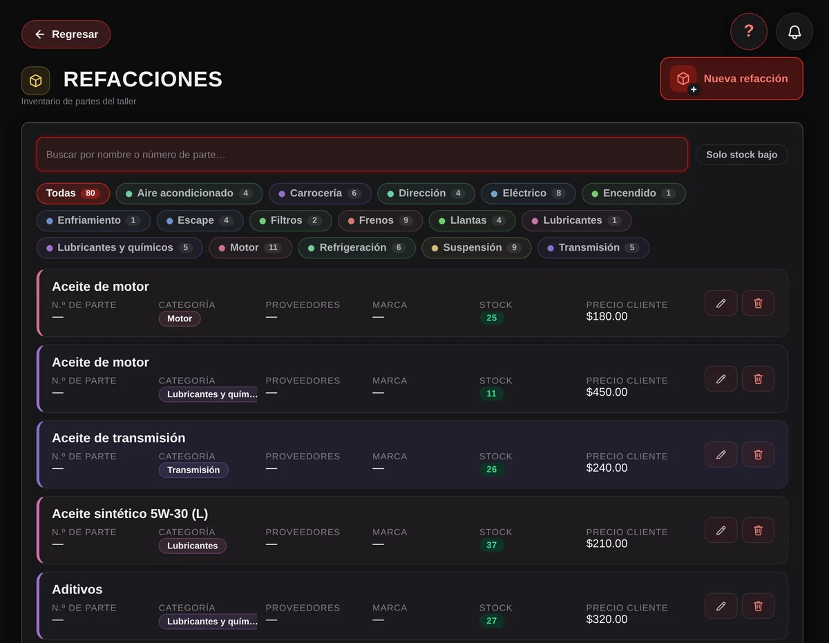Image resolution: width=829 pixels, height=643 pixels.
Task: Filter by Enfriamiento category
Action: (93, 220)
